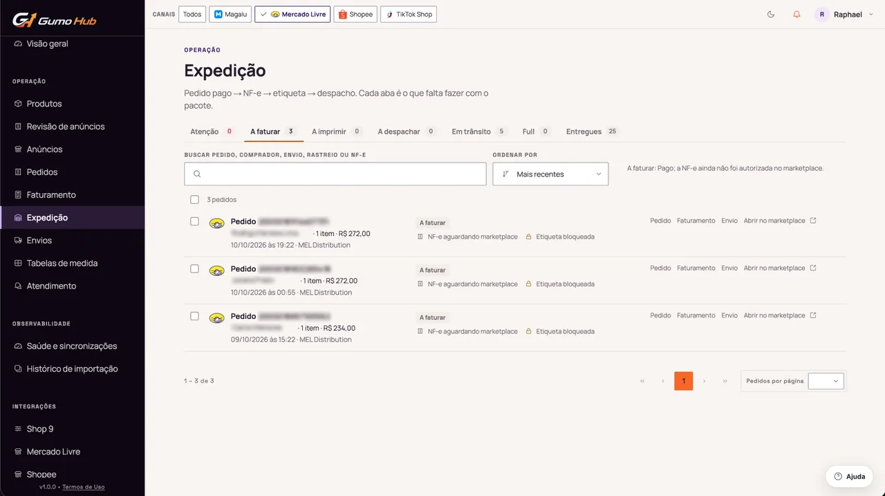Screen dimensions: 885x496
Task: Click the Tabelas de medida icon
Action: (x=18, y=264)
